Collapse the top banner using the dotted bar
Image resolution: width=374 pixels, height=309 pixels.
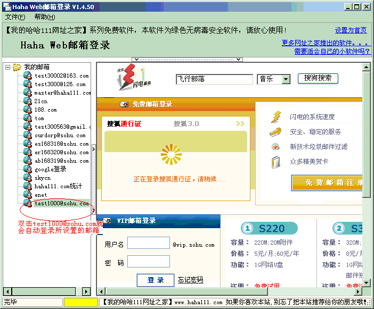coord(187,59)
